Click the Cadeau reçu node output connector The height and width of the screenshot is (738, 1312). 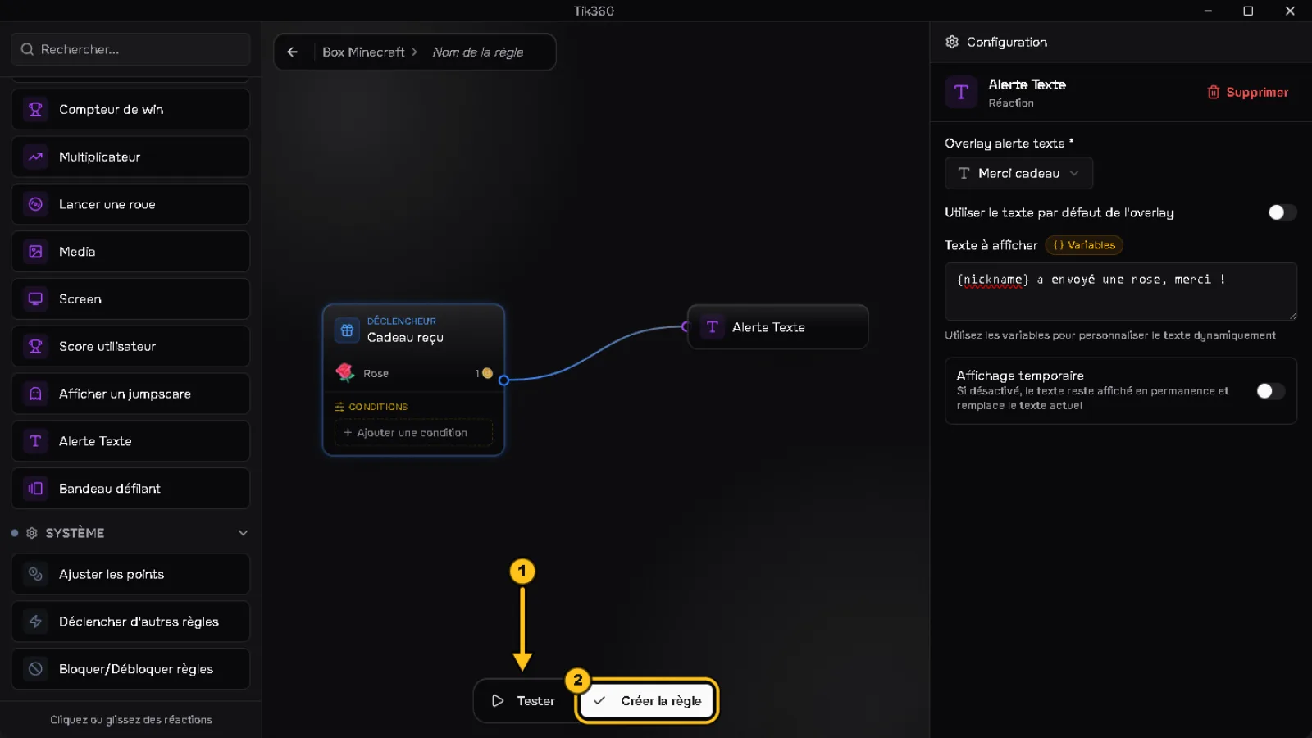[504, 380]
